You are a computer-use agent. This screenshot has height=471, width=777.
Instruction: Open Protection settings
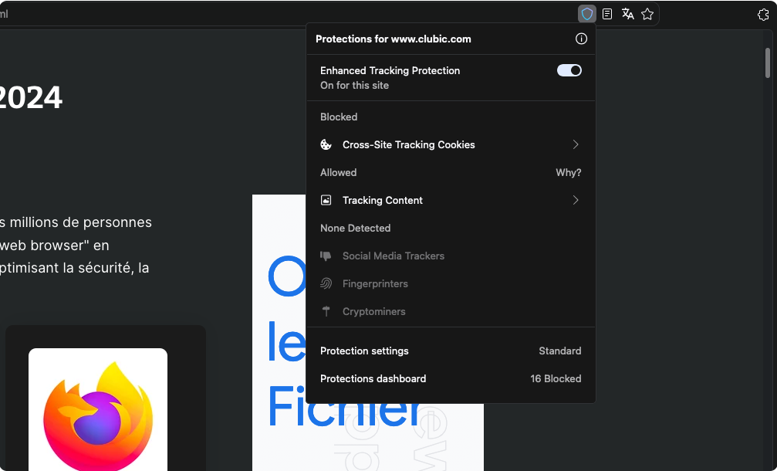365,351
